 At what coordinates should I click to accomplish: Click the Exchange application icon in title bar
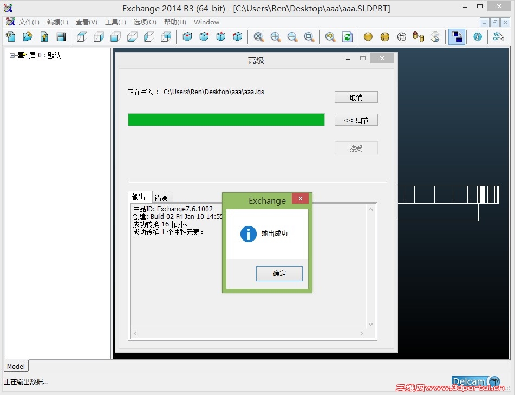click(x=8, y=8)
